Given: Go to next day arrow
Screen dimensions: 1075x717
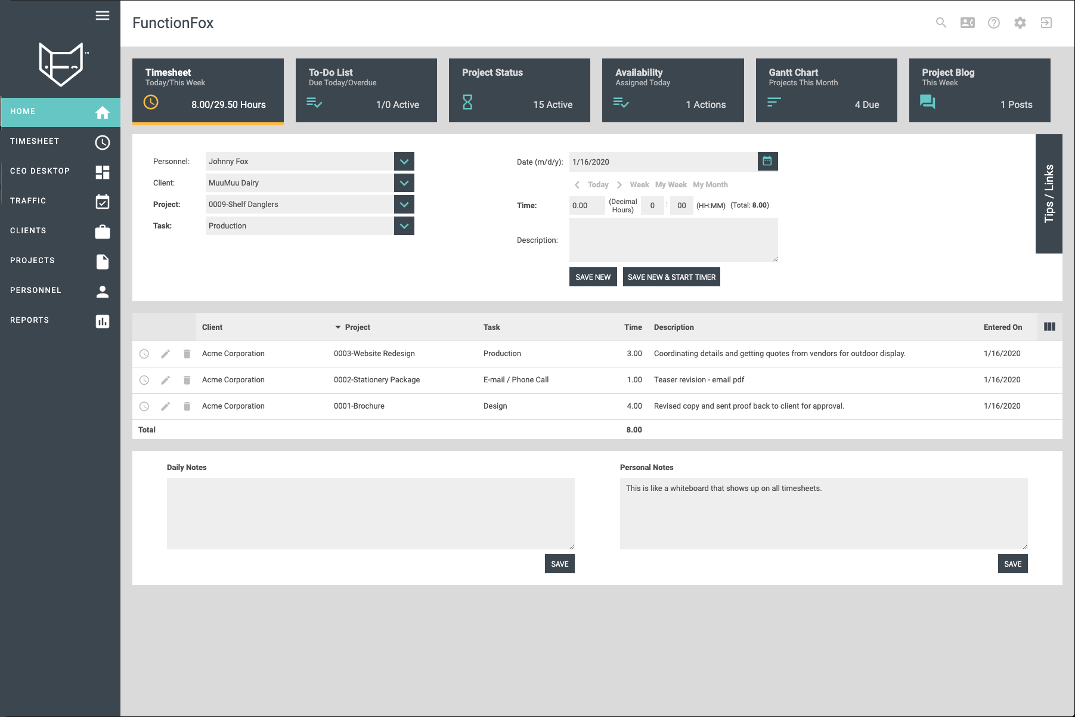Looking at the screenshot, I should pyautogui.click(x=619, y=185).
